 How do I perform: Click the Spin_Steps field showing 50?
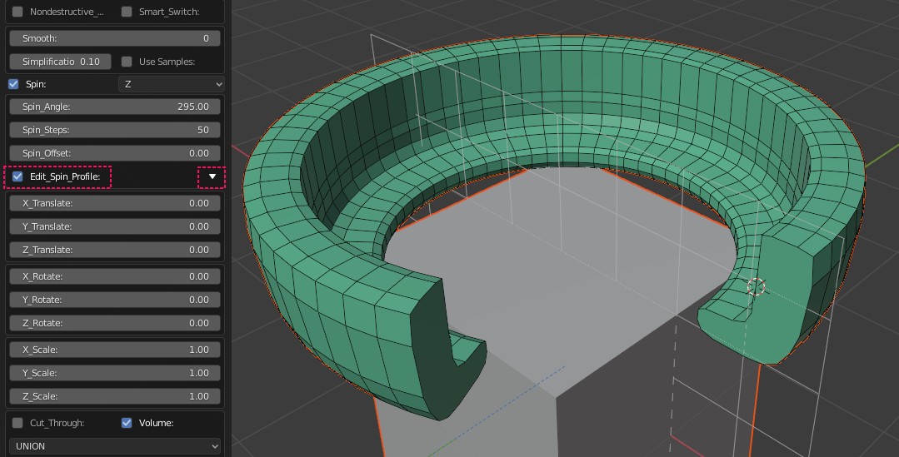(115, 130)
